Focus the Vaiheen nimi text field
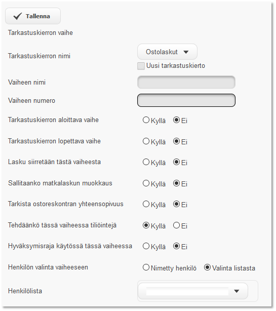This screenshot has height=311, width=276. pos(186,82)
